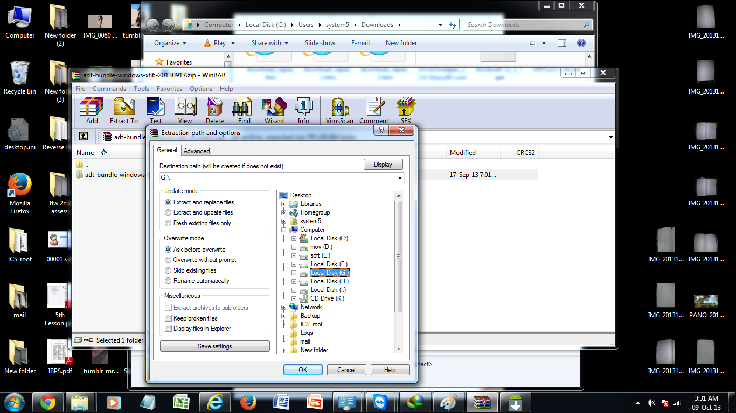The image size is (736, 413).
Task: Open the Destination path dropdown arrow
Action: coord(400,177)
